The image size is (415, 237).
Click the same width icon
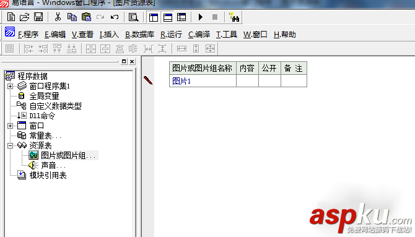pyautogui.click(x=181, y=49)
